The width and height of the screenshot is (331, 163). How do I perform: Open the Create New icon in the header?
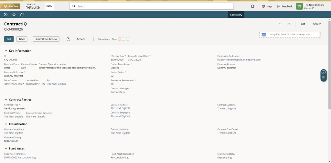[x=252, y=6]
